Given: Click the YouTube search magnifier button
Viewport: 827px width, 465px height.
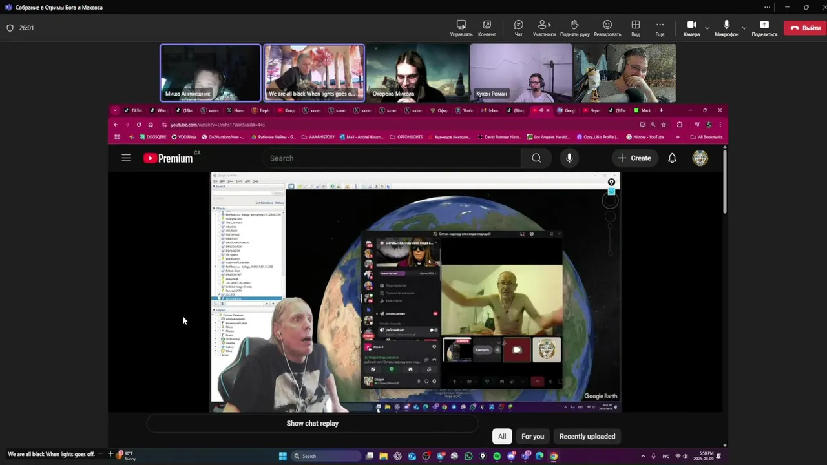Looking at the screenshot, I should point(536,158).
